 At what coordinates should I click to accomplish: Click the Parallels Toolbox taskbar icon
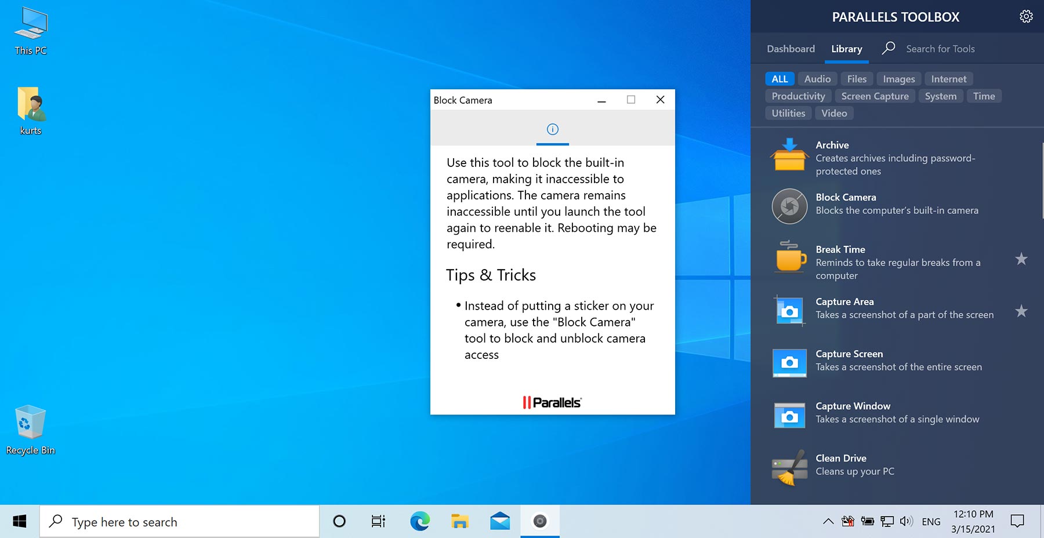(540, 521)
